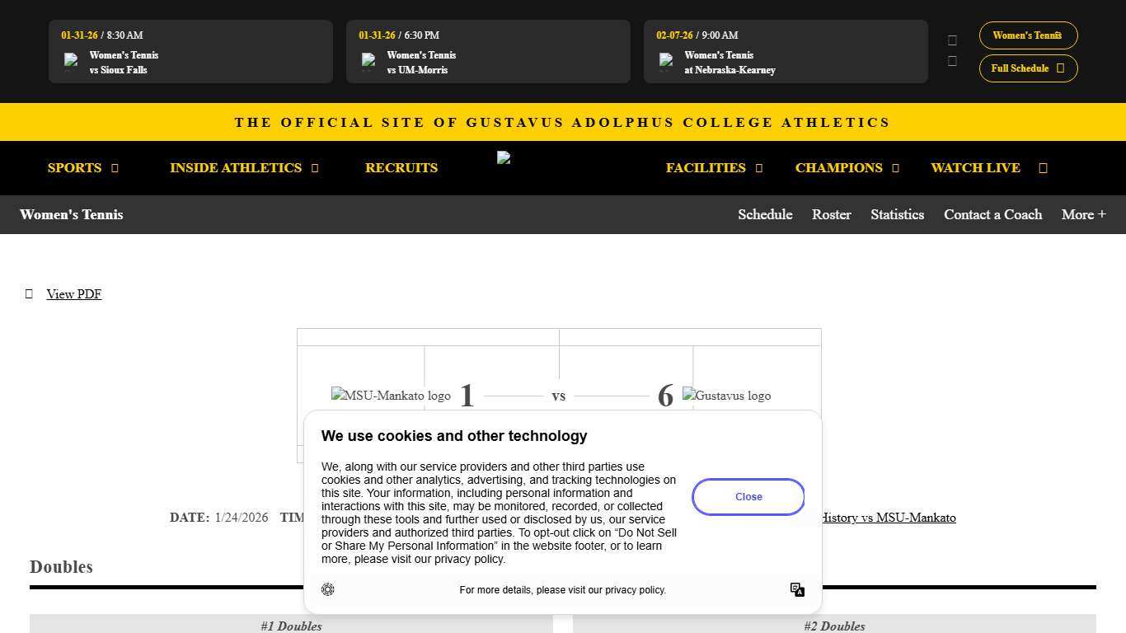Viewport: 1126px width, 633px height.
Task: Open the More + navigation menu
Action: pyautogui.click(x=1083, y=214)
